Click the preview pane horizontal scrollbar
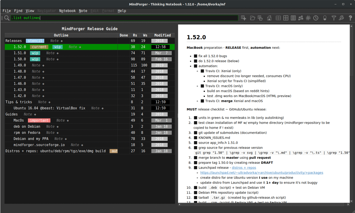The height and width of the screenshot is (213, 355). pos(264,204)
